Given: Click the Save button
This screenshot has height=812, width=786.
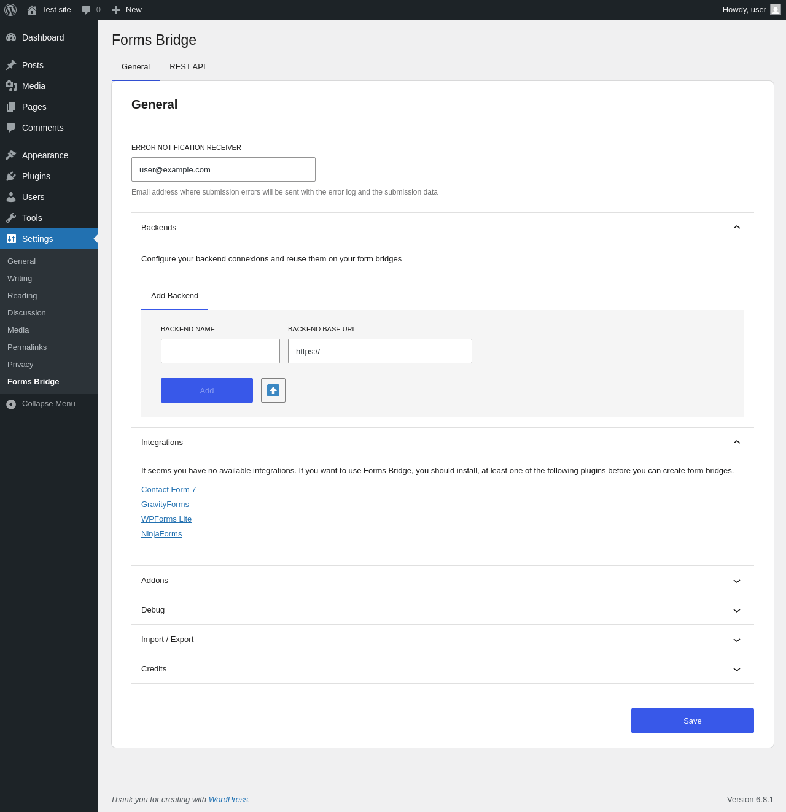Looking at the screenshot, I should [x=693, y=721].
